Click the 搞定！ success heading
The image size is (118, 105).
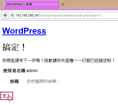pos(14,47)
